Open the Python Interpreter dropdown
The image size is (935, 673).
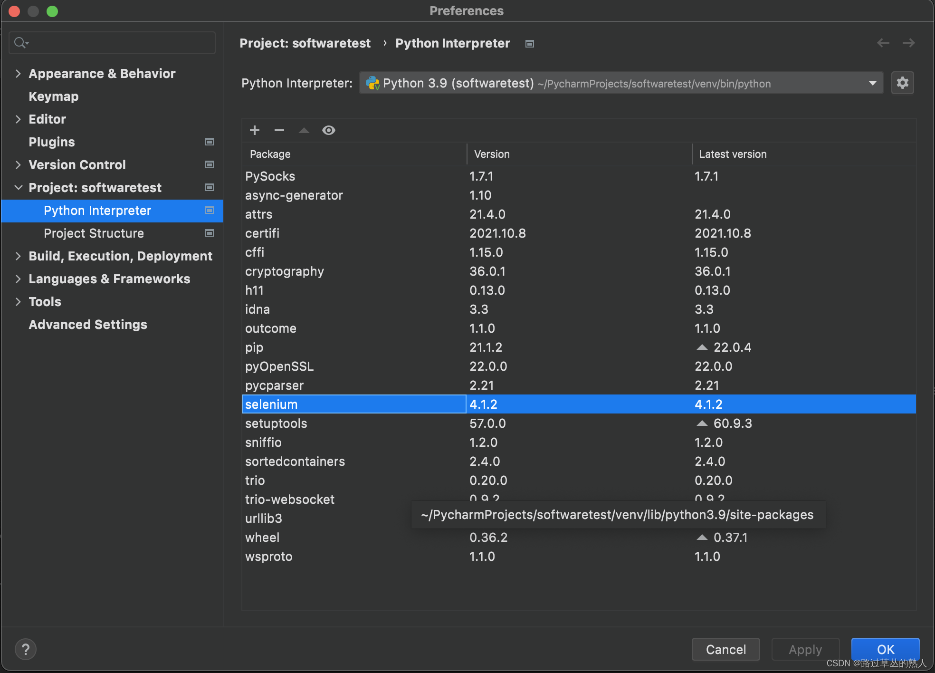[621, 83]
